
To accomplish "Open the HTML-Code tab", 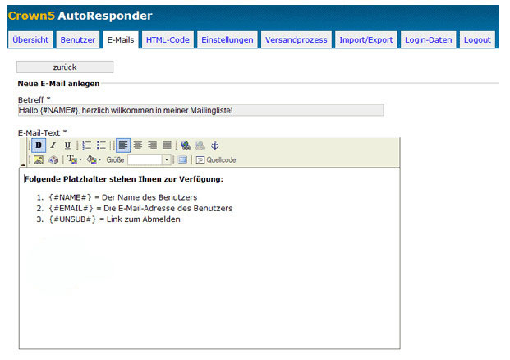I will tap(168, 39).
